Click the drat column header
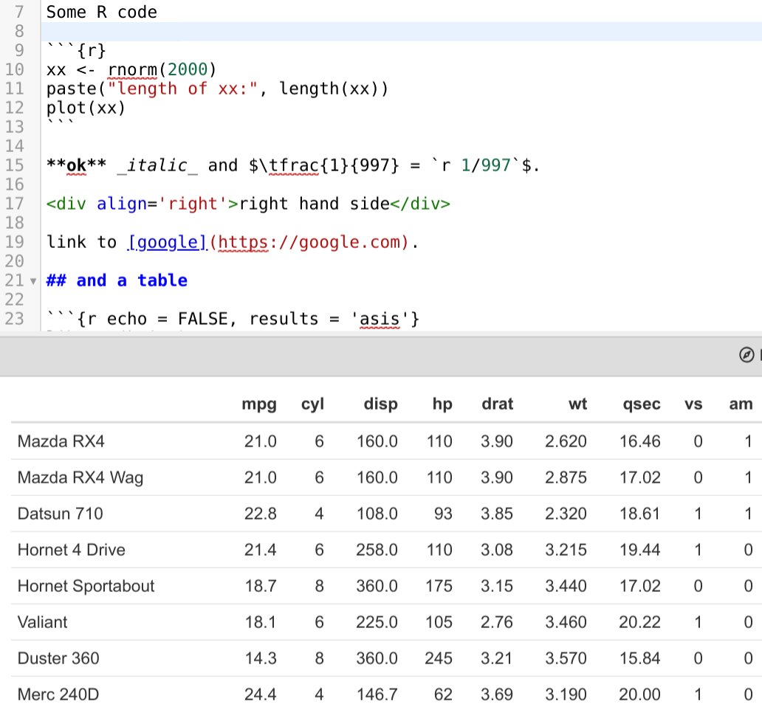 497,404
